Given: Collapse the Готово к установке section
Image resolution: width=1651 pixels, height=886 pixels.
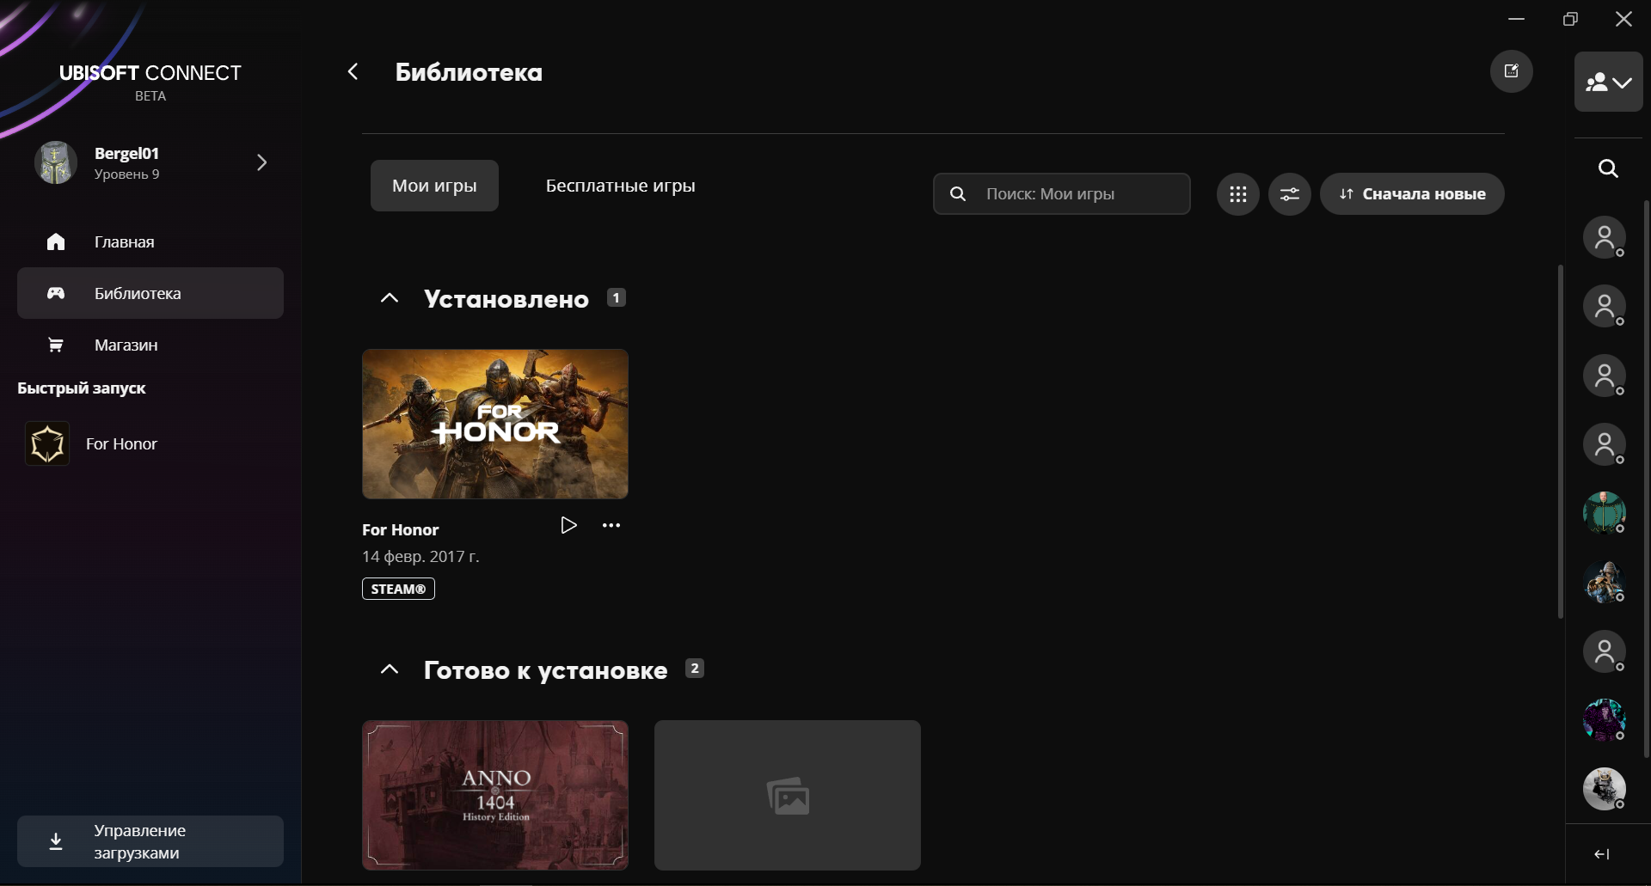Looking at the screenshot, I should pyautogui.click(x=390, y=669).
